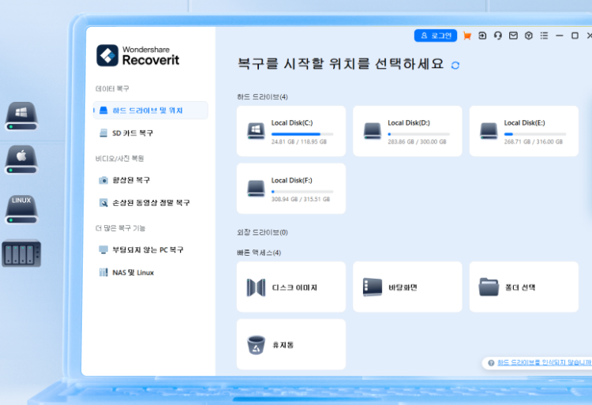This screenshot has width=592, height=405.
Task: Click the 더 많은 복구 기능 heading
Action: pyautogui.click(x=120, y=228)
